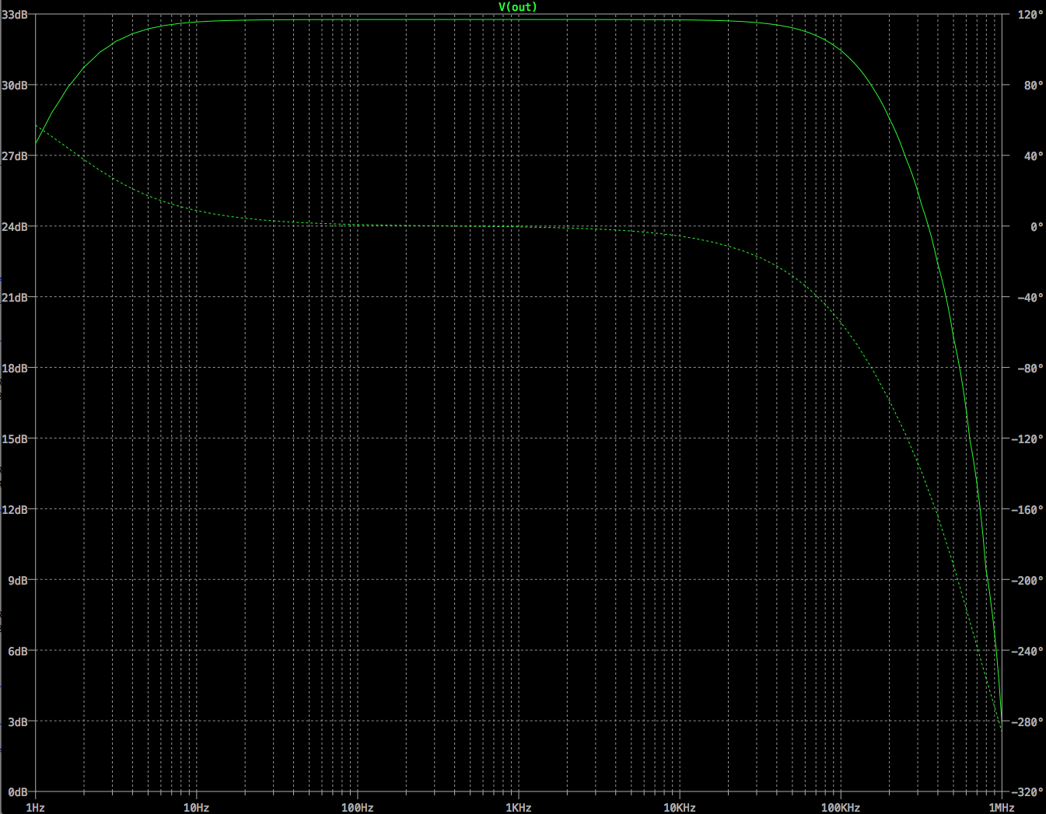Click the 9dB magnitude axis label

18,580
